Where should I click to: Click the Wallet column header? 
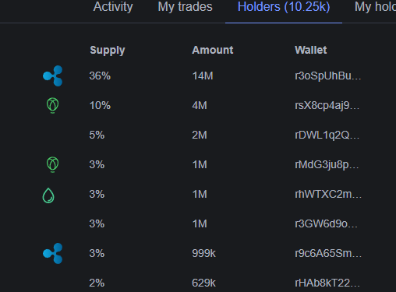pos(311,50)
